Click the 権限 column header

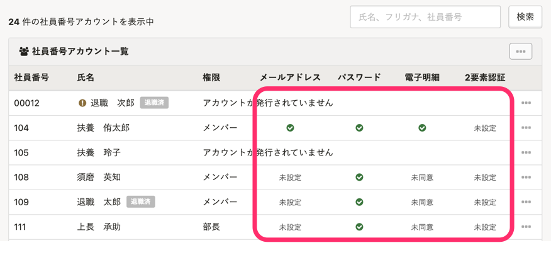(211, 77)
